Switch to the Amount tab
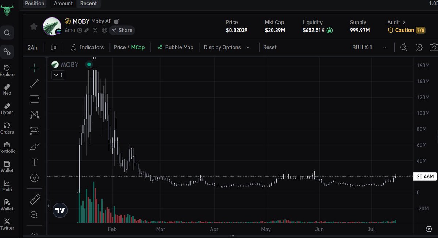Viewport: 438px width, 238px height. (64, 3)
